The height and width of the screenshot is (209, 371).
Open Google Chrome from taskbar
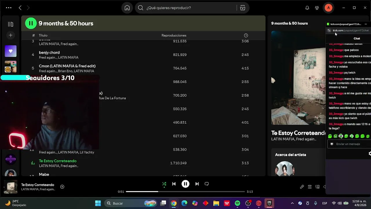(x=174, y=203)
